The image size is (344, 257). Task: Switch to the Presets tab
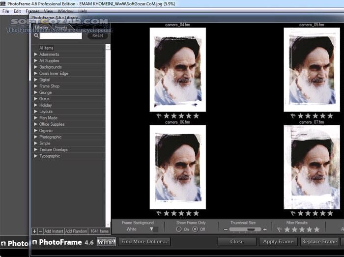click(x=61, y=28)
